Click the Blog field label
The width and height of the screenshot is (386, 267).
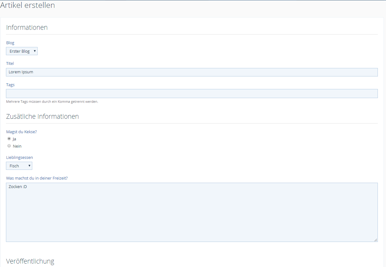click(x=10, y=43)
